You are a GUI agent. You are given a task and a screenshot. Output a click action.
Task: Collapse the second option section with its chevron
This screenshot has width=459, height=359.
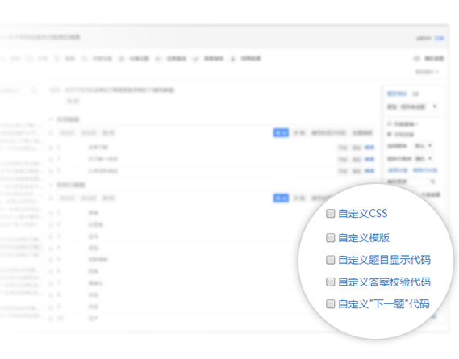(x=52, y=185)
